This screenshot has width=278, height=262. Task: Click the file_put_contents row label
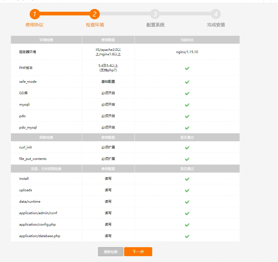[x=33, y=159]
